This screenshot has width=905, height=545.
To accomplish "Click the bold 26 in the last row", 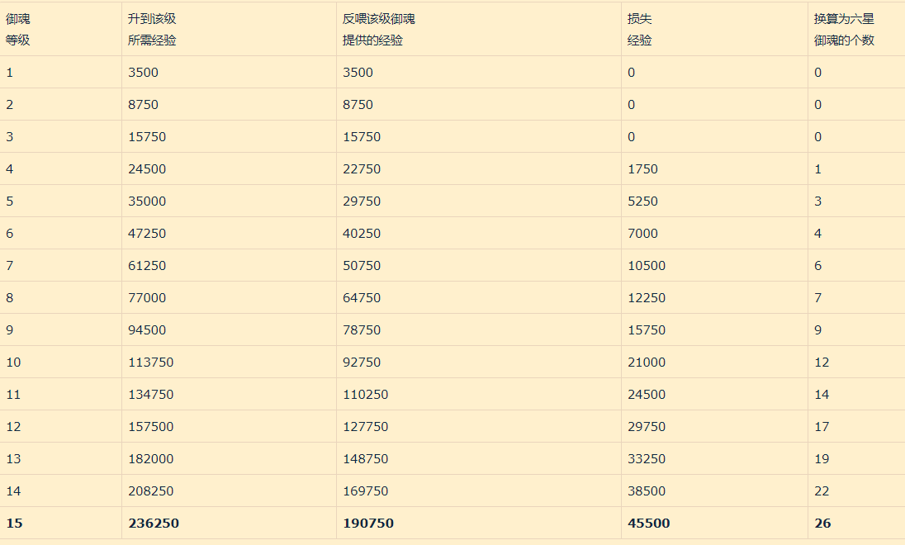I will tap(822, 524).
